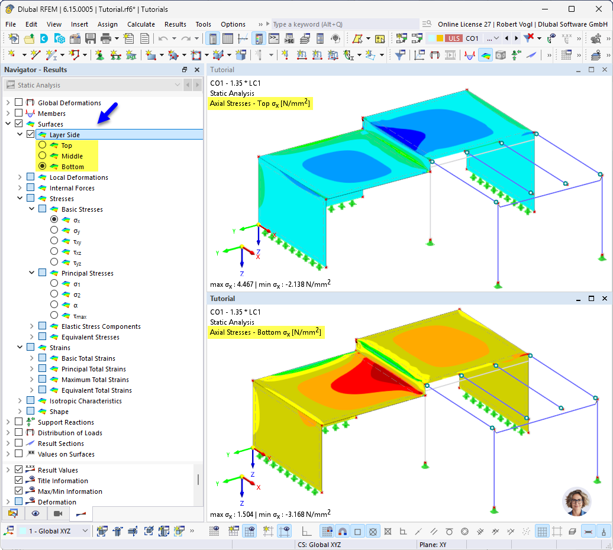The image size is (613, 550).
Task: Toggle surface results color icon
Action: pyautogui.click(x=485, y=55)
